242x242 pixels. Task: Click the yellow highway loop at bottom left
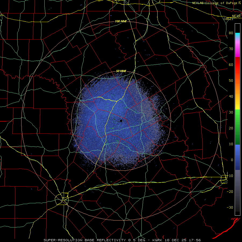point(62,199)
